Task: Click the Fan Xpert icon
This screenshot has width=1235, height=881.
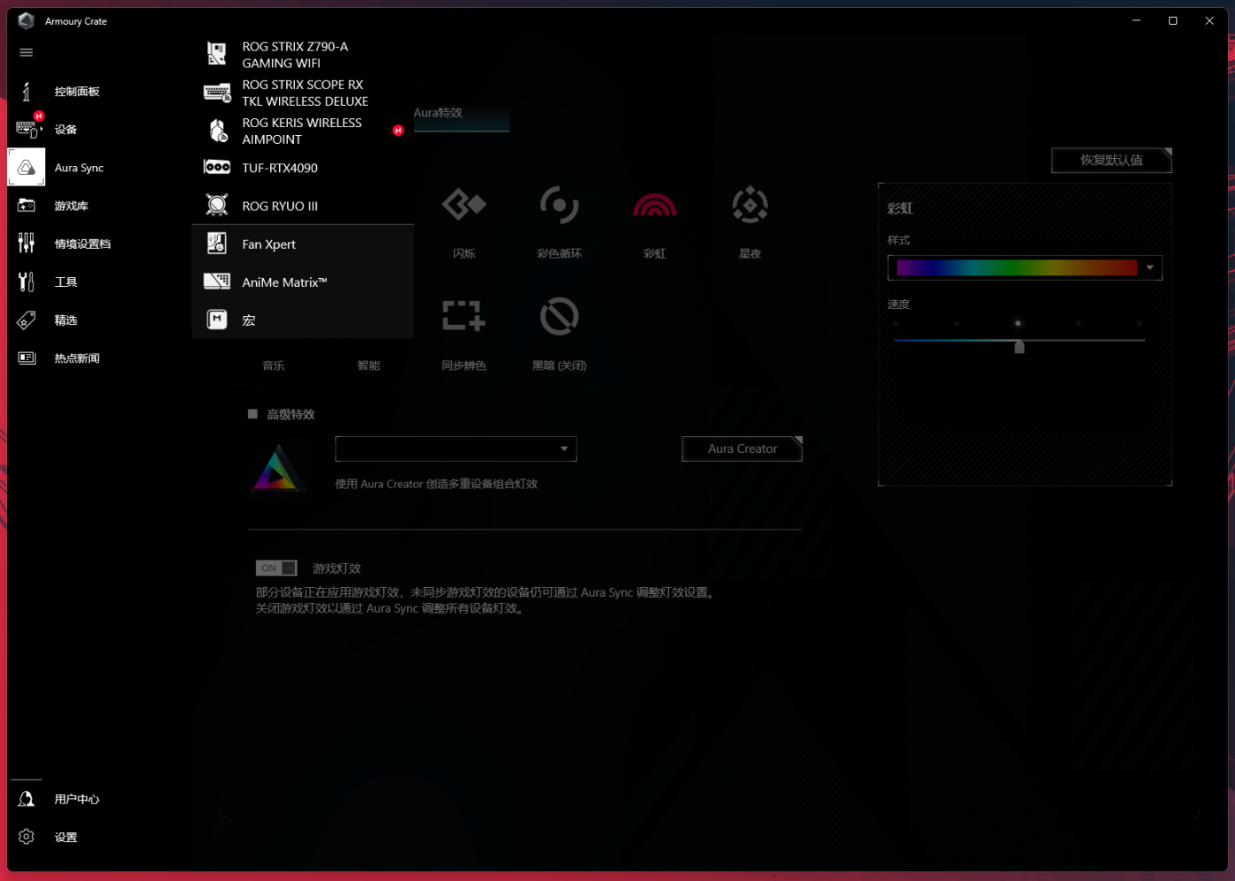Action: point(217,244)
